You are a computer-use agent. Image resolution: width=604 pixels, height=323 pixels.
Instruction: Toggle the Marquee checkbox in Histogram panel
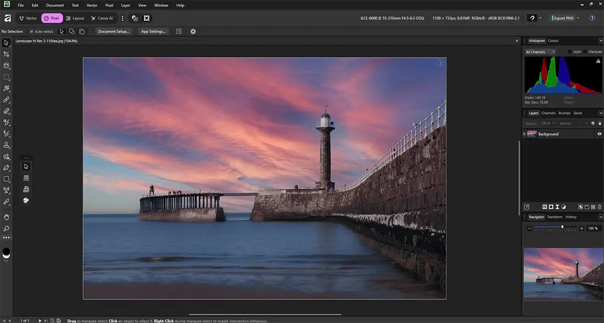[585, 52]
